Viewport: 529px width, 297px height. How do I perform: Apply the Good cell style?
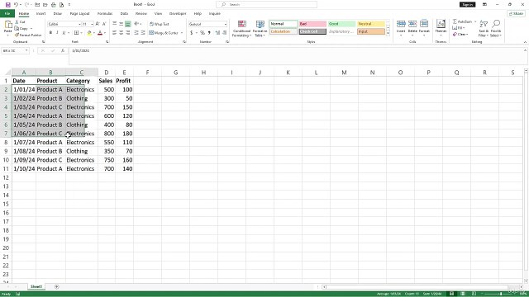point(341,24)
